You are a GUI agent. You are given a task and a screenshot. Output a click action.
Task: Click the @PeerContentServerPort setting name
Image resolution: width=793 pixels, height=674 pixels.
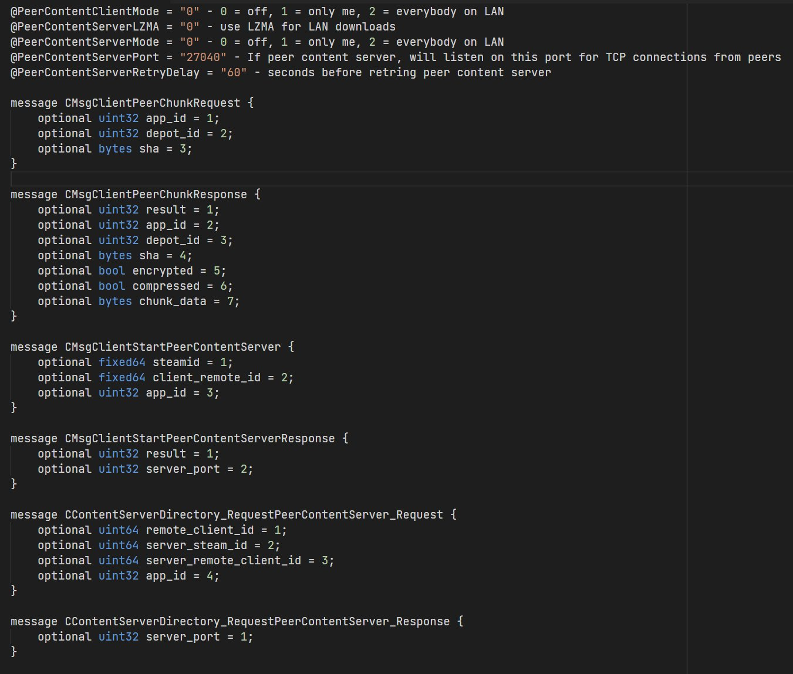[x=85, y=57]
